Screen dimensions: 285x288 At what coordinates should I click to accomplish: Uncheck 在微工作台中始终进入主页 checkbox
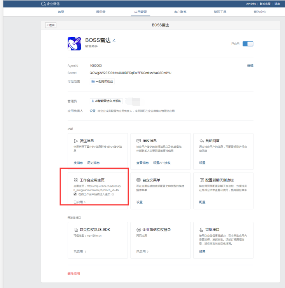pyautogui.click(x=75, y=194)
